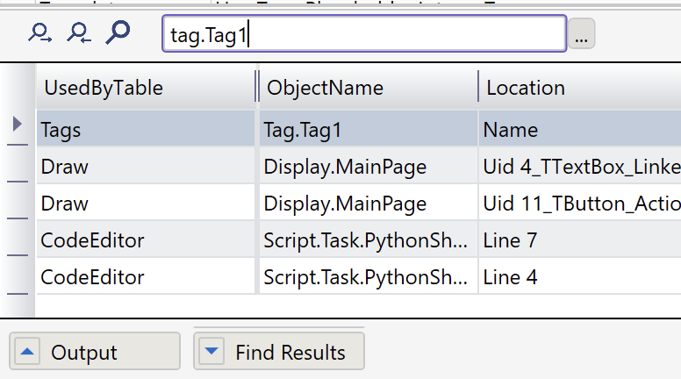Image resolution: width=681 pixels, height=379 pixels.
Task: Select the Uid 11_TButton location cell
Action: [579, 204]
